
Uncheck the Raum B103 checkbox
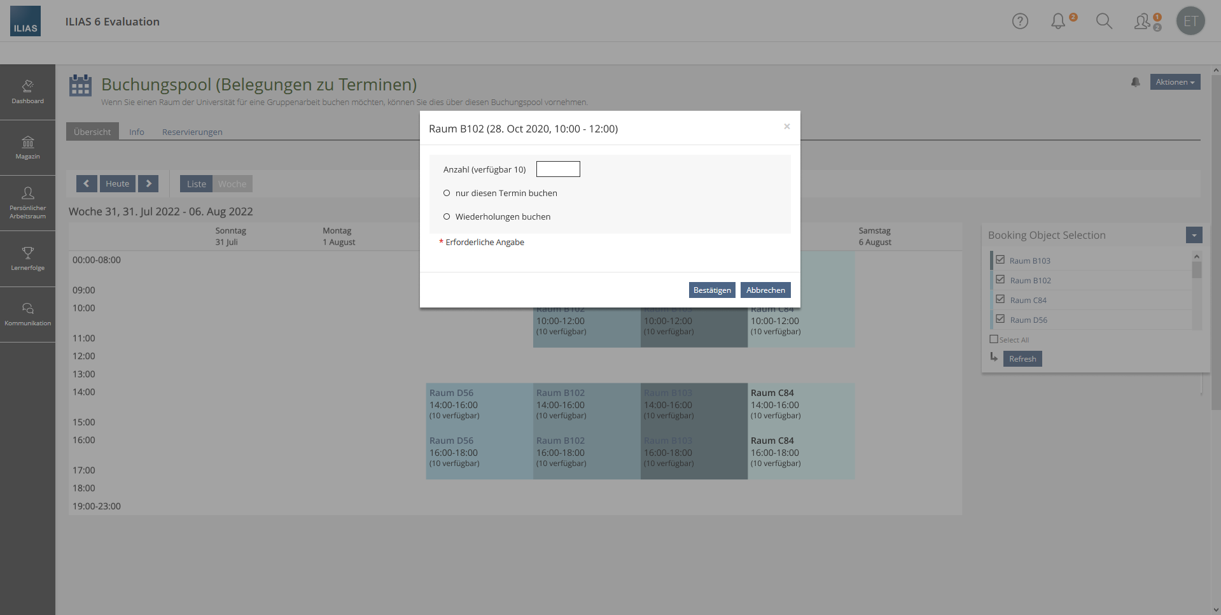tap(1000, 260)
